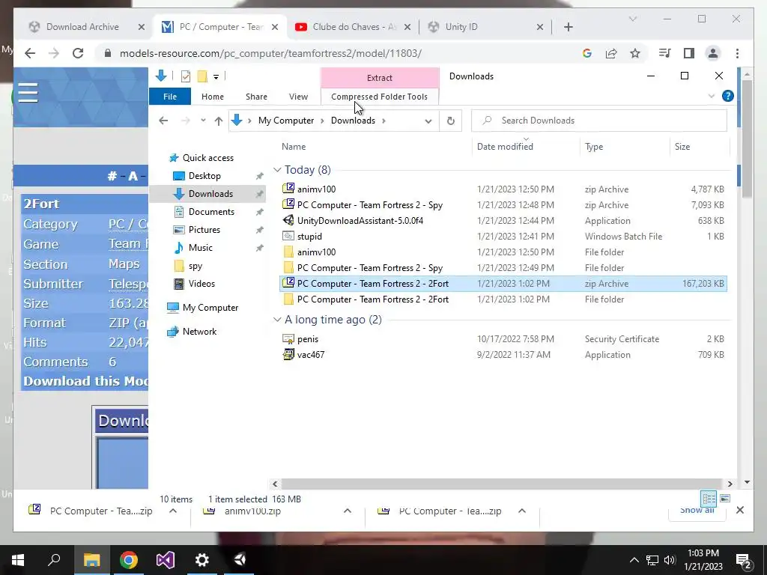This screenshot has height=575, width=767.
Task: Switch to details view layout icon
Action: (709, 498)
